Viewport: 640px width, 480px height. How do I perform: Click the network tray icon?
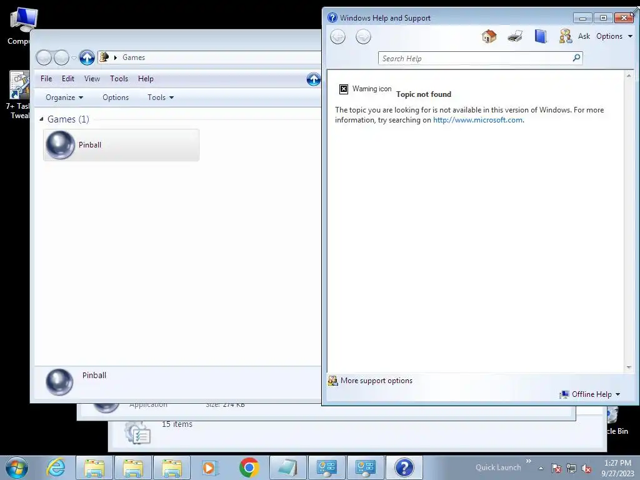[571, 469]
